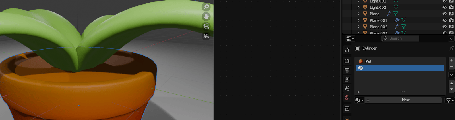455x120 pixels.
Task: Click the New material button
Action: (406, 100)
